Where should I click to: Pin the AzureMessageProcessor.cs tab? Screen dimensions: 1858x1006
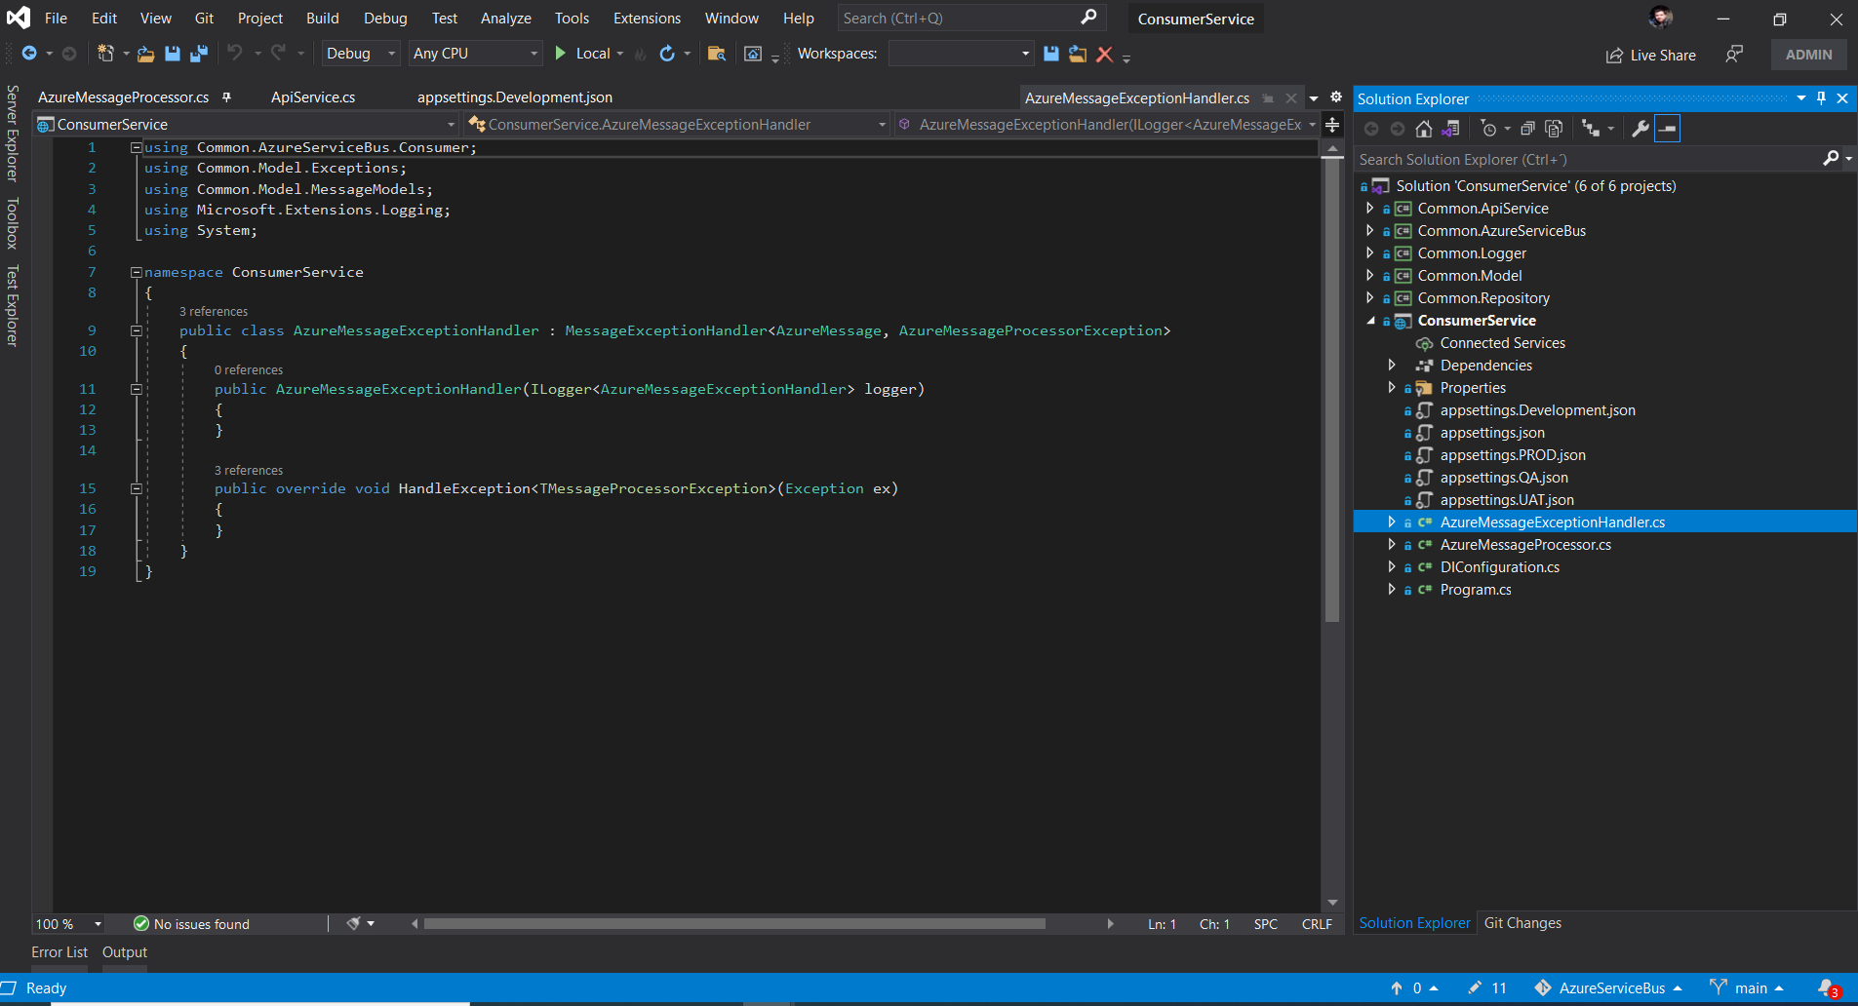[227, 97]
